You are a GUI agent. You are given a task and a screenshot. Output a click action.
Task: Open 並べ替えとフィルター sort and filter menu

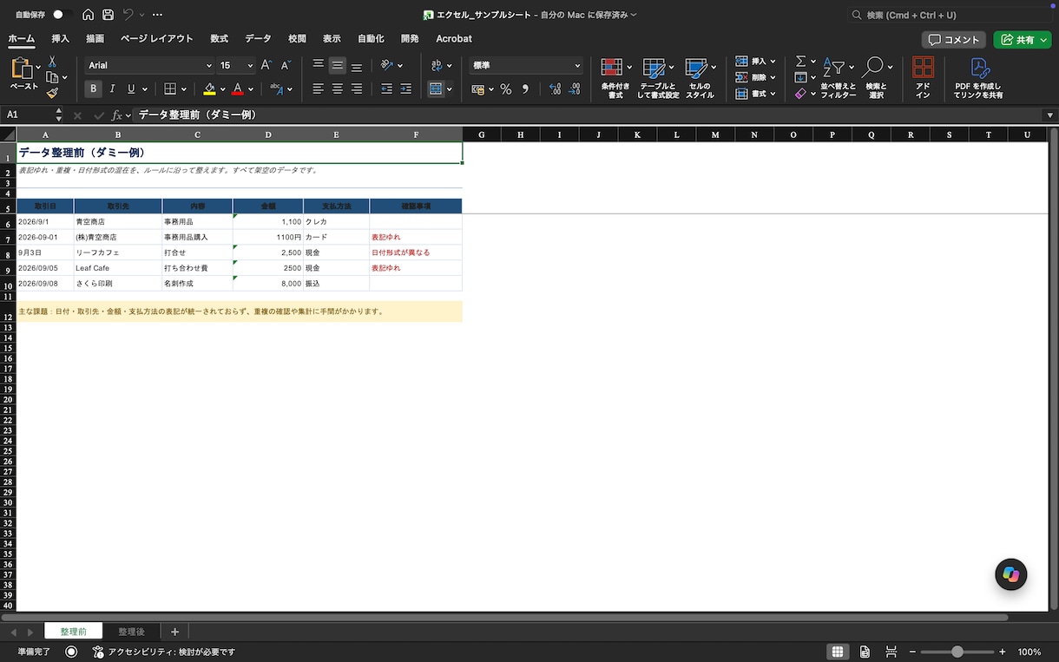click(839, 78)
